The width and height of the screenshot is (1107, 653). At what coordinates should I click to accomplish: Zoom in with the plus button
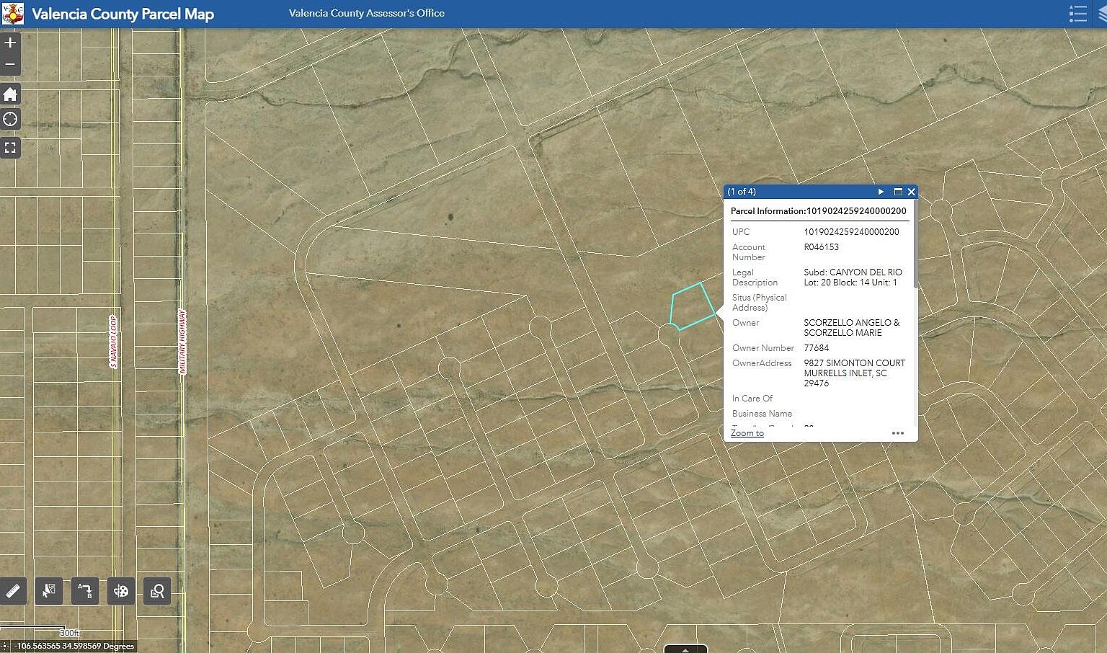[10, 43]
